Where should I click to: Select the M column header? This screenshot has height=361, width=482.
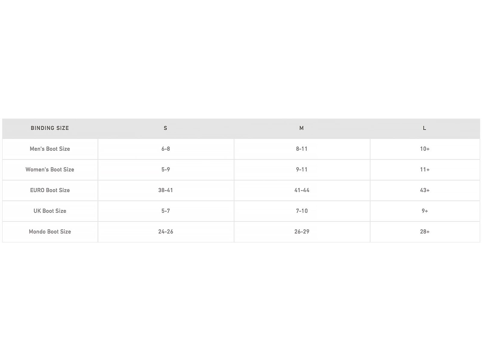[302, 128]
